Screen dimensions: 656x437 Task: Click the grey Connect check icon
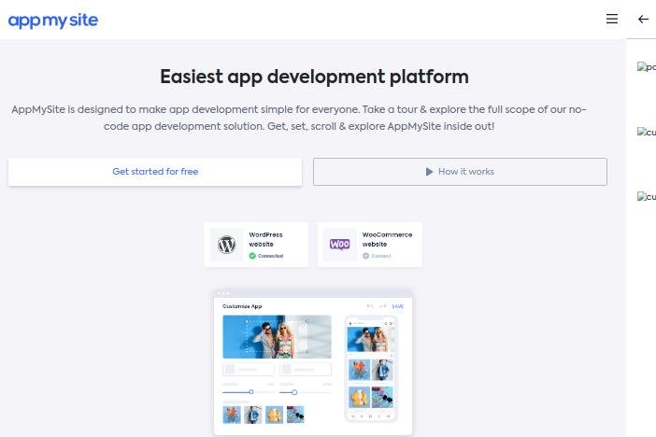pos(365,256)
